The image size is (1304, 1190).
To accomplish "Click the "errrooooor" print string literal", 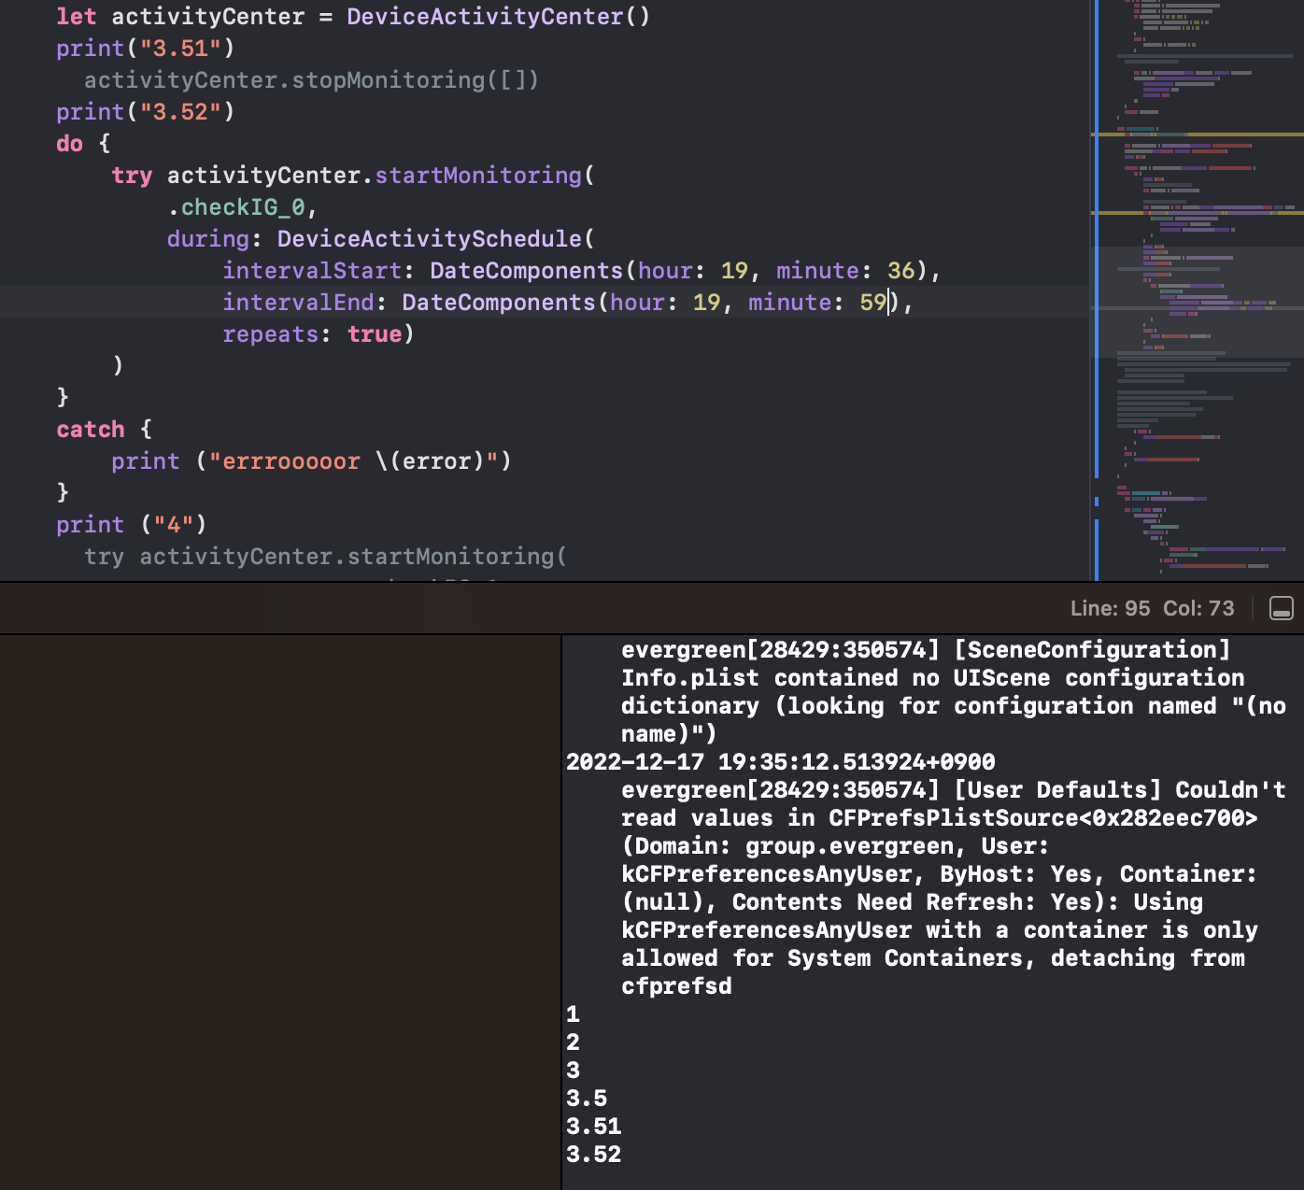I will pos(284,461).
